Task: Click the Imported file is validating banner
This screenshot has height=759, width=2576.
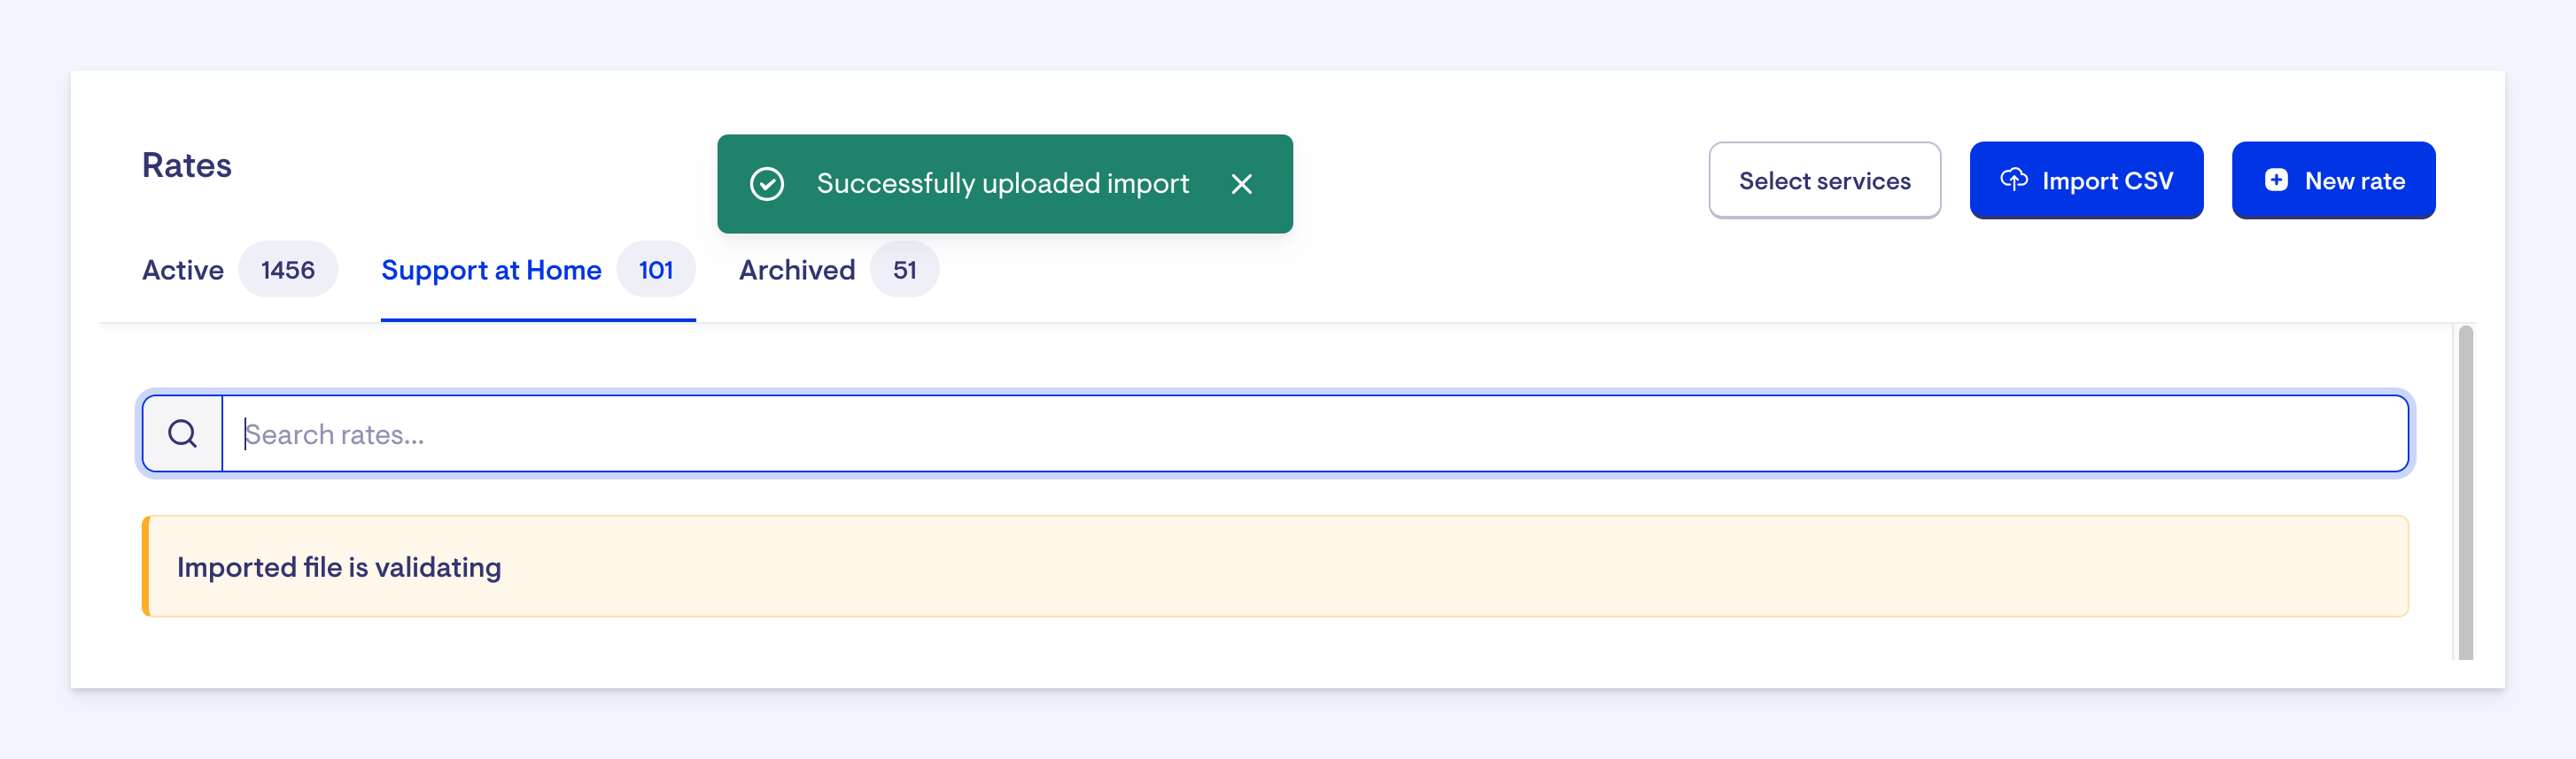Action: 1275,566
